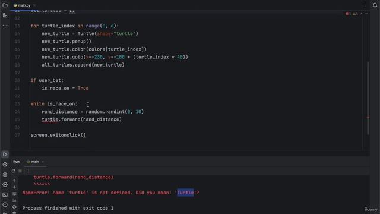Image resolution: width=380 pixels, height=214 pixels.
Task: Click 'Process finished with exit code 1' text
Action: [x=68, y=208]
